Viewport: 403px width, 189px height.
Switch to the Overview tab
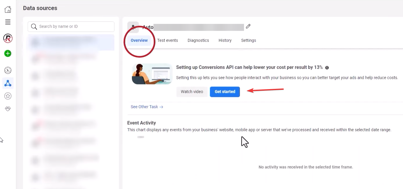[139, 40]
